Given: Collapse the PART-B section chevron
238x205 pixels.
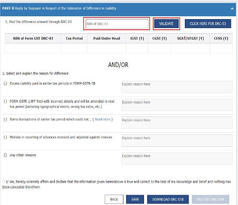Looking at the screenshot, I should (232, 9).
